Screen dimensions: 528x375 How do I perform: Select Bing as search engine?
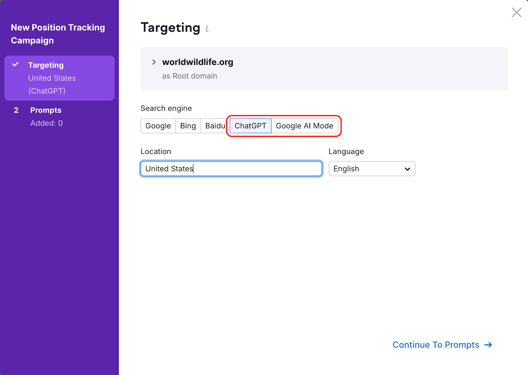pos(188,126)
